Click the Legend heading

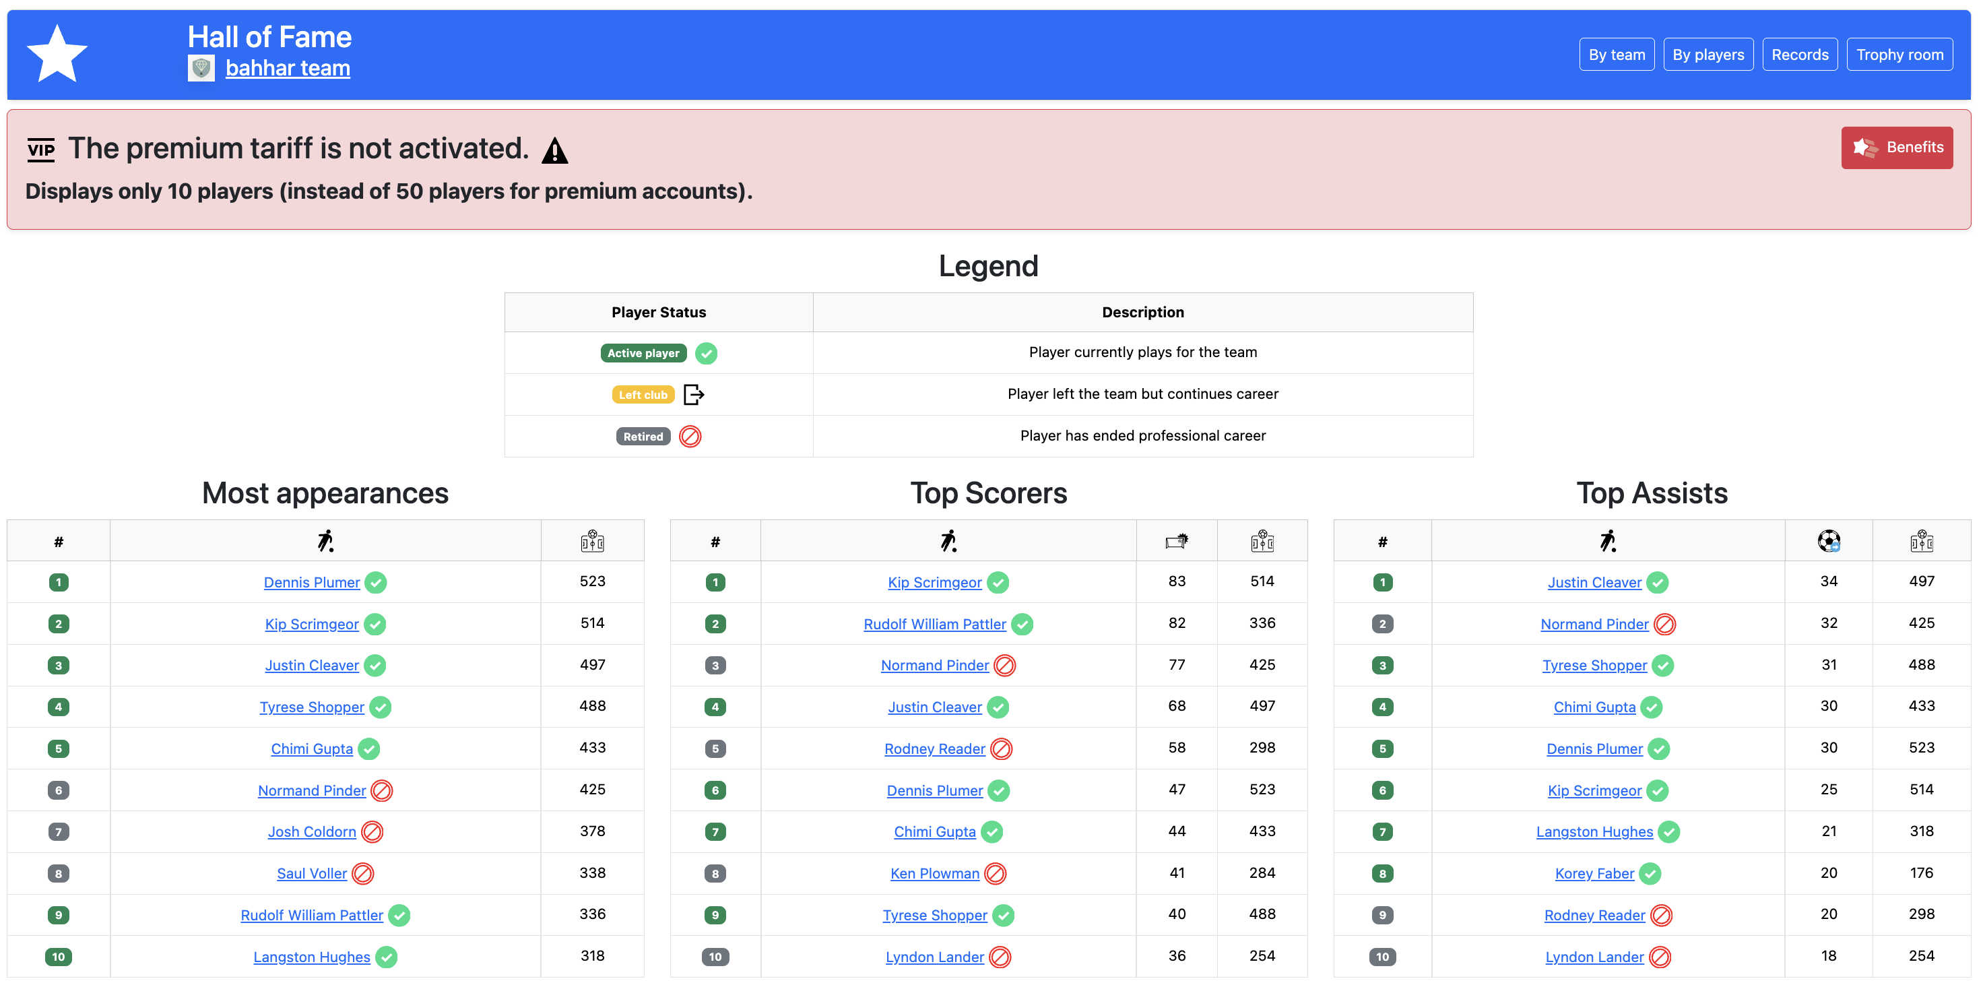pos(988,265)
